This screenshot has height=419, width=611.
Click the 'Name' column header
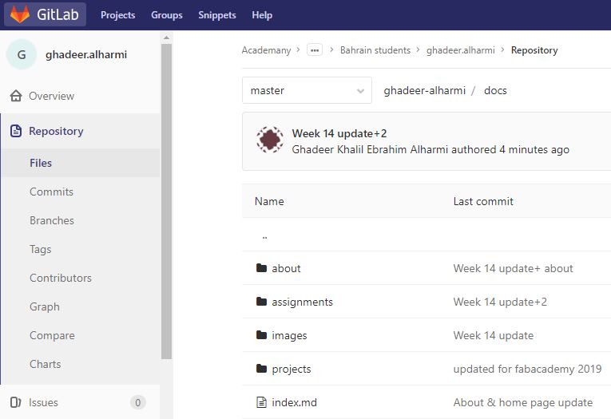point(269,201)
